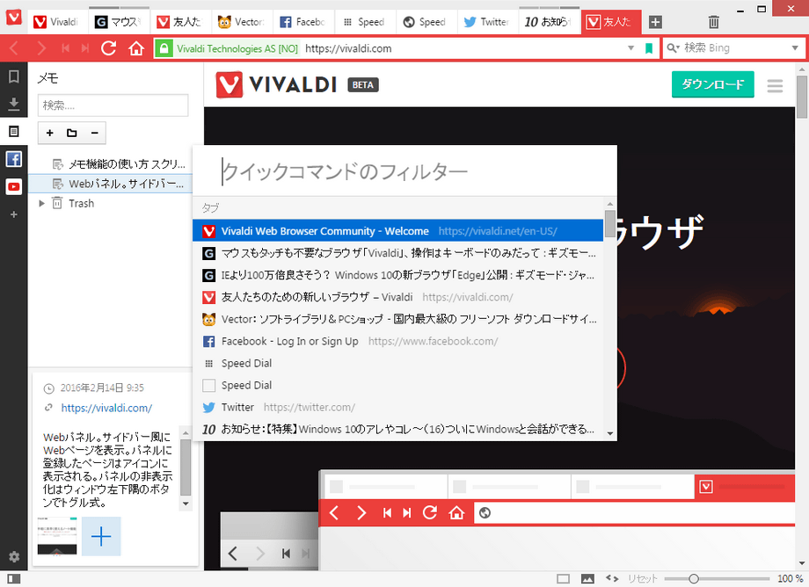Expand the Trash folder in notes
809x587 pixels.
pyautogui.click(x=42, y=204)
